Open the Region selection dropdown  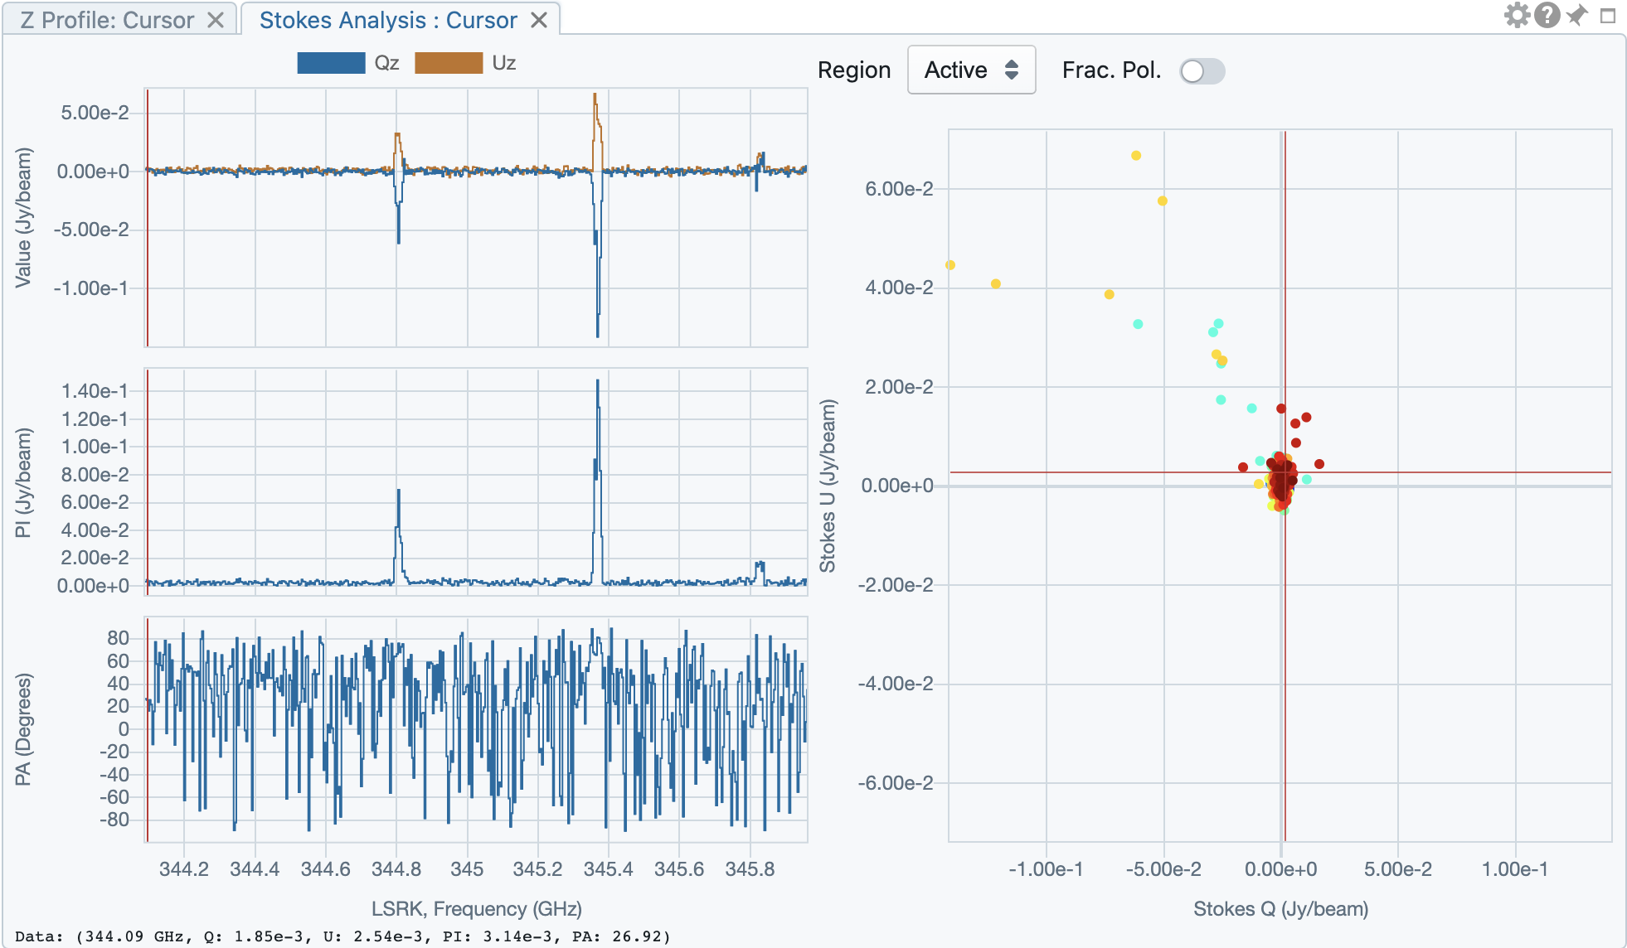pos(971,70)
